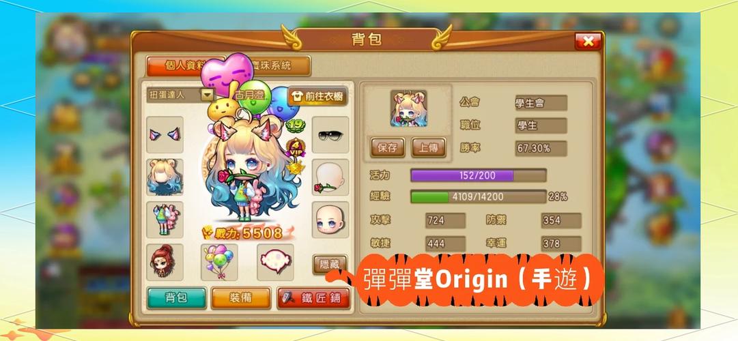The height and width of the screenshot is (341, 738).
Task: Open the 鐵匠鋪 blacksmith shop
Action: [313, 298]
